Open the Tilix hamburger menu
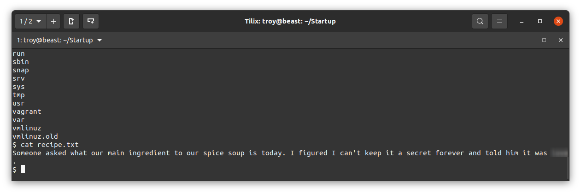This screenshot has height=194, width=581. point(499,21)
